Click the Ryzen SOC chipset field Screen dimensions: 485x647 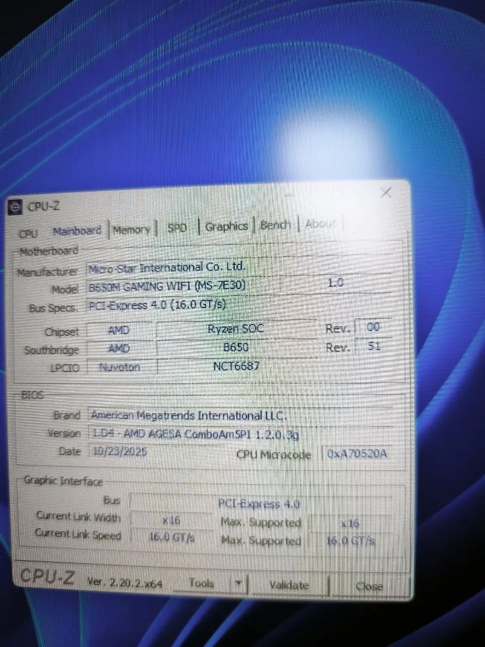[x=236, y=329]
